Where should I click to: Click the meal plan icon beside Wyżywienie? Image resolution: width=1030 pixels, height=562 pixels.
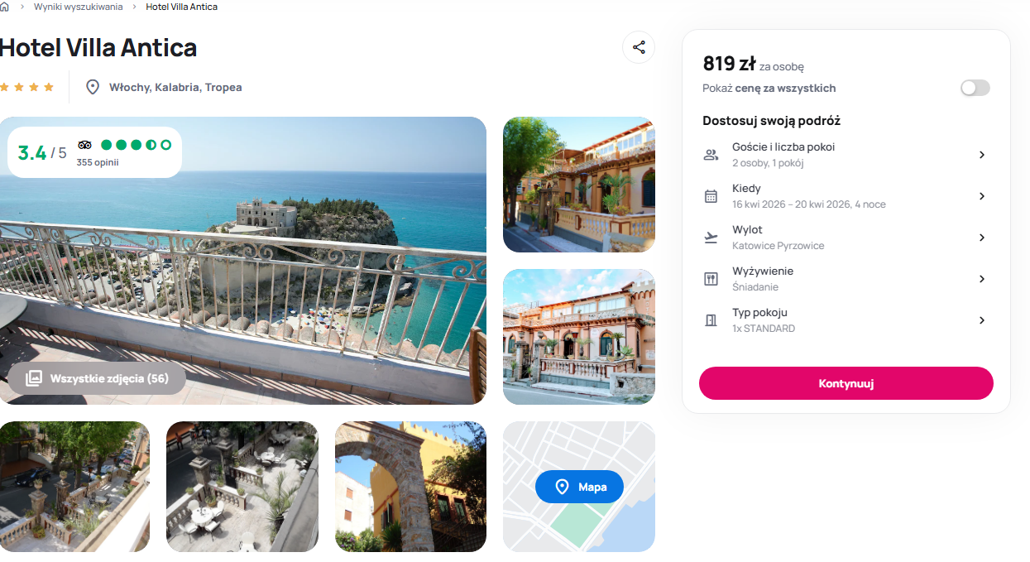(711, 279)
